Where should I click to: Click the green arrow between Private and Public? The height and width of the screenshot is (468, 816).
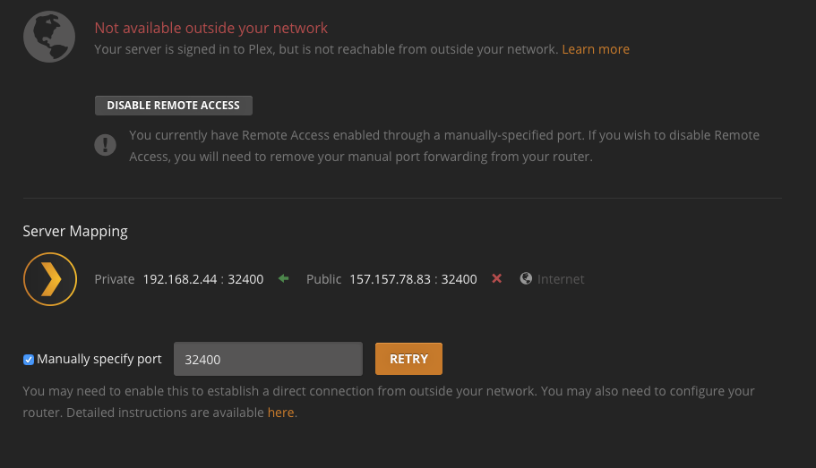click(284, 279)
